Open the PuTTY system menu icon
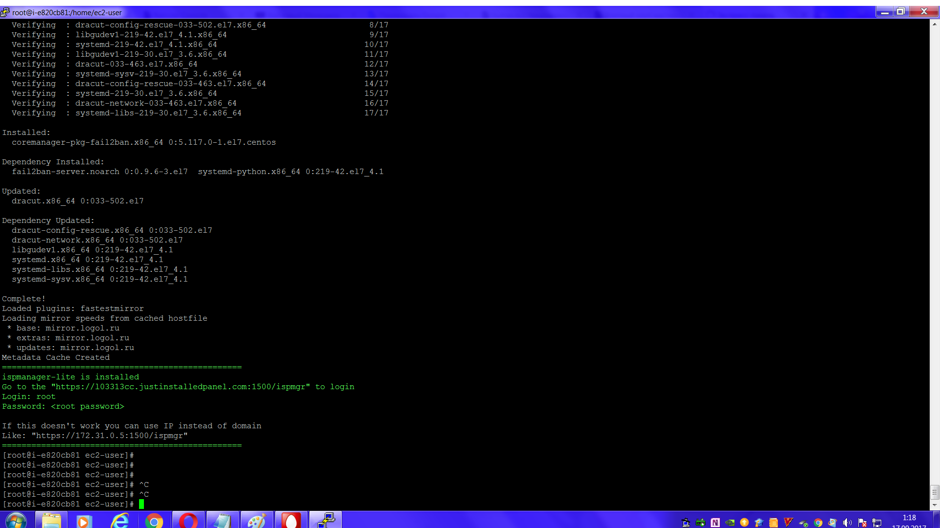The image size is (940, 528). 5,12
